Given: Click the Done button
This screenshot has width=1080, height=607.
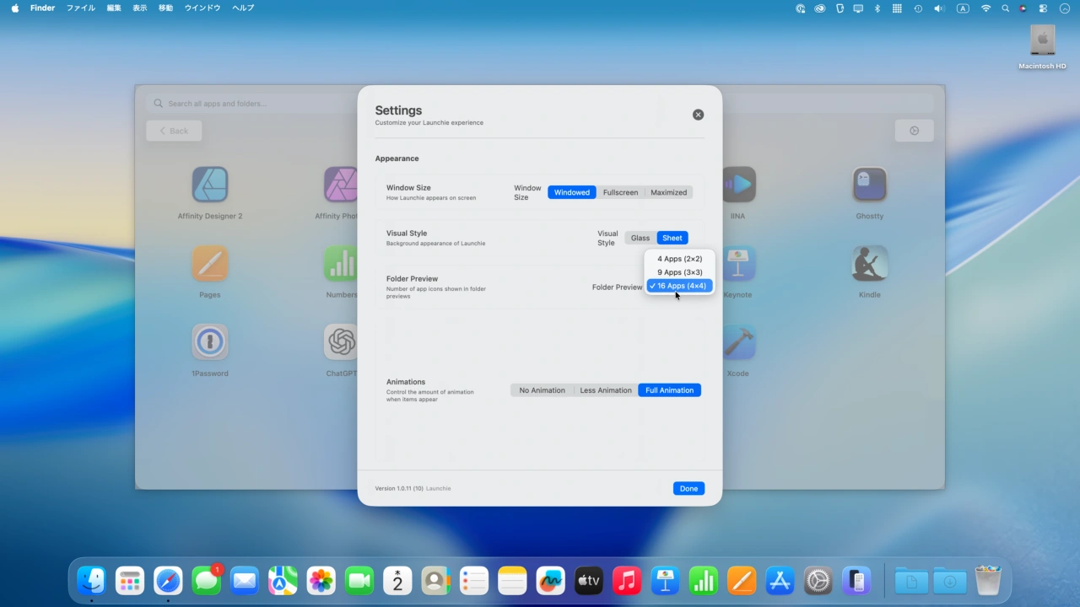Looking at the screenshot, I should [688, 489].
